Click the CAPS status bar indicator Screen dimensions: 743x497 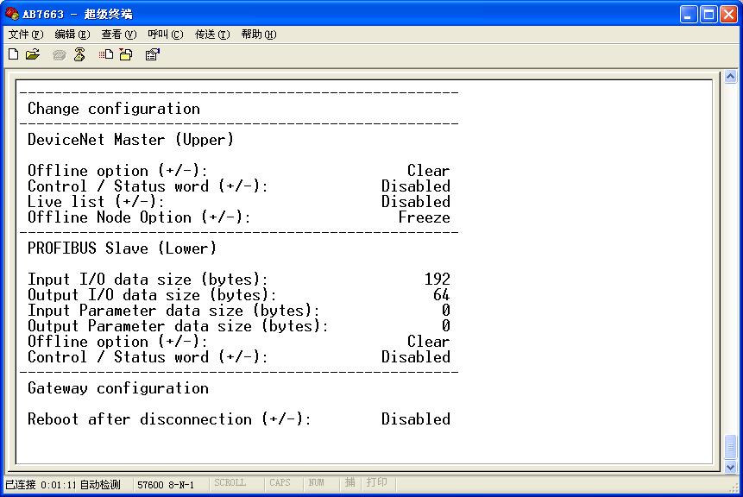pos(280,483)
